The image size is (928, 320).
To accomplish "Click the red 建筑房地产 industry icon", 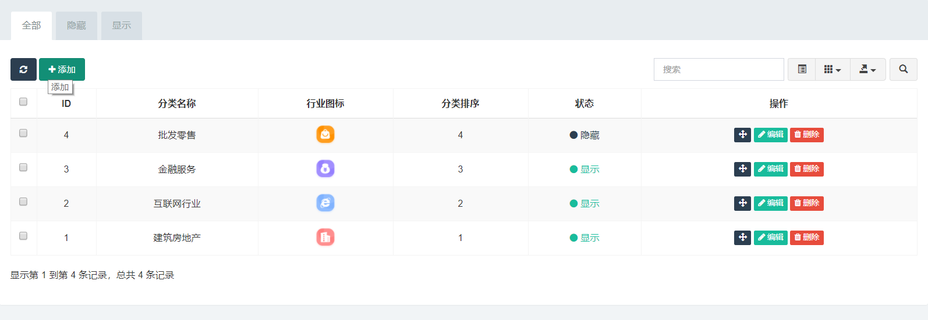I will click(x=325, y=238).
